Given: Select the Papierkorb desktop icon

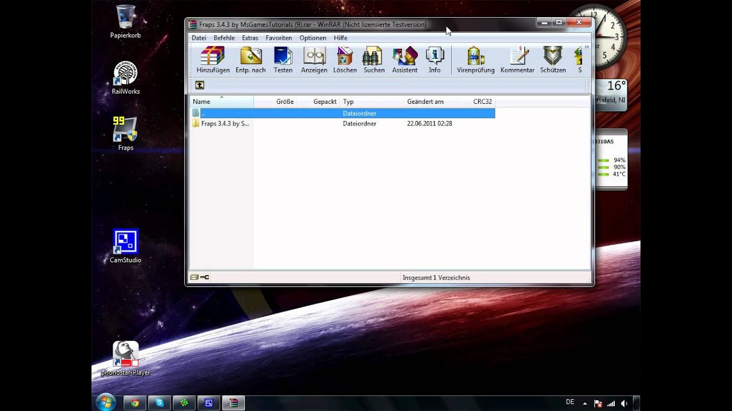Looking at the screenshot, I should click(125, 22).
